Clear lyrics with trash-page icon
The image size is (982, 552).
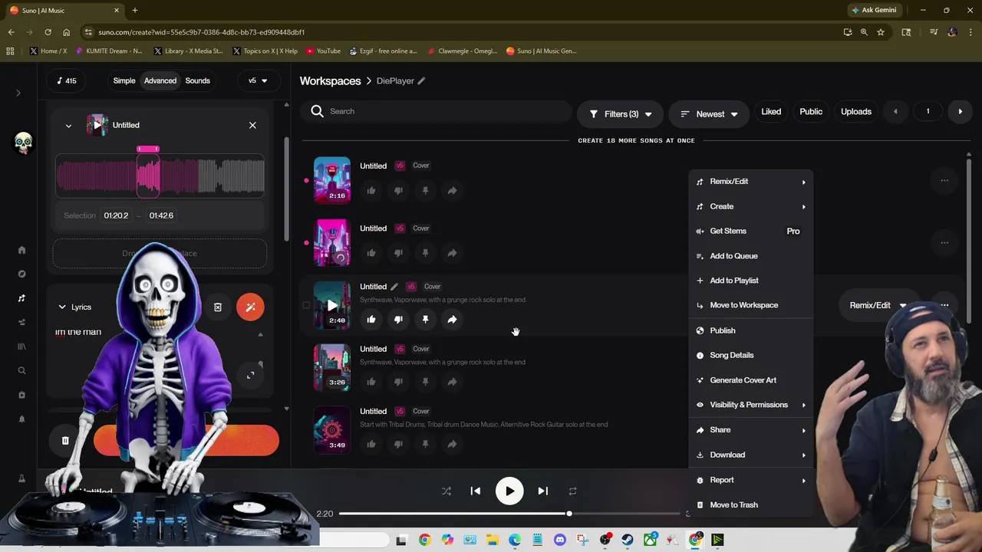pos(218,307)
